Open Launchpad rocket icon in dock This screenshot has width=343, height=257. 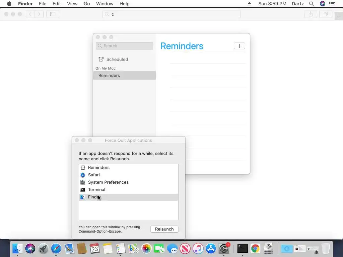43,249
